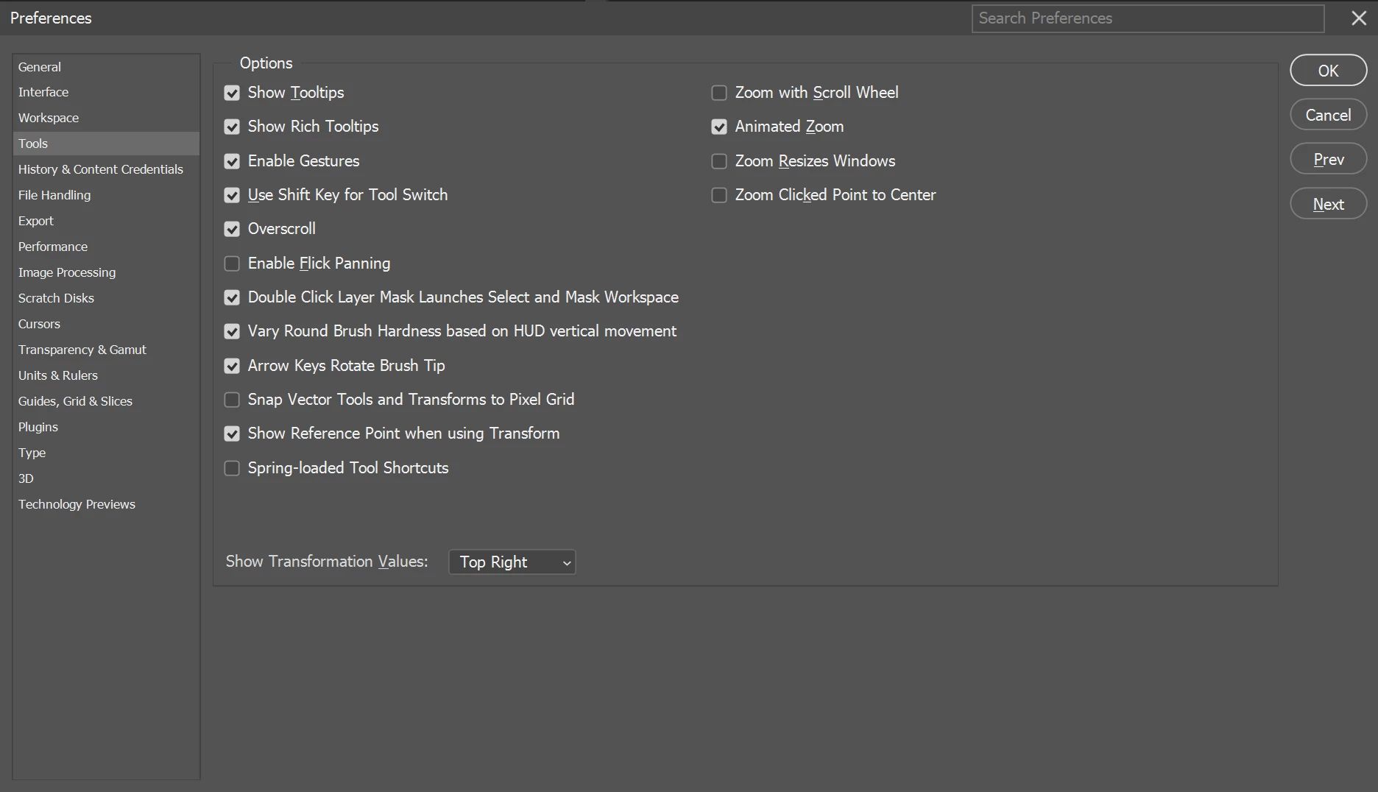Select Performance in the sidebar
Image resolution: width=1378 pixels, height=792 pixels.
[106, 247]
